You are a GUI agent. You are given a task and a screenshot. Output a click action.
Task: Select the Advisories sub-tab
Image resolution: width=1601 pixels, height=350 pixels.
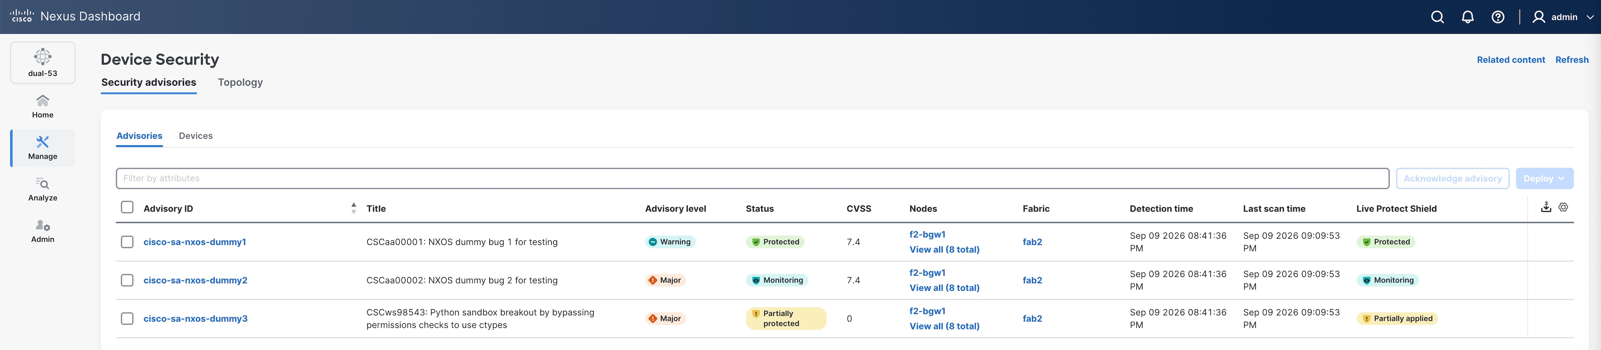pos(139,136)
